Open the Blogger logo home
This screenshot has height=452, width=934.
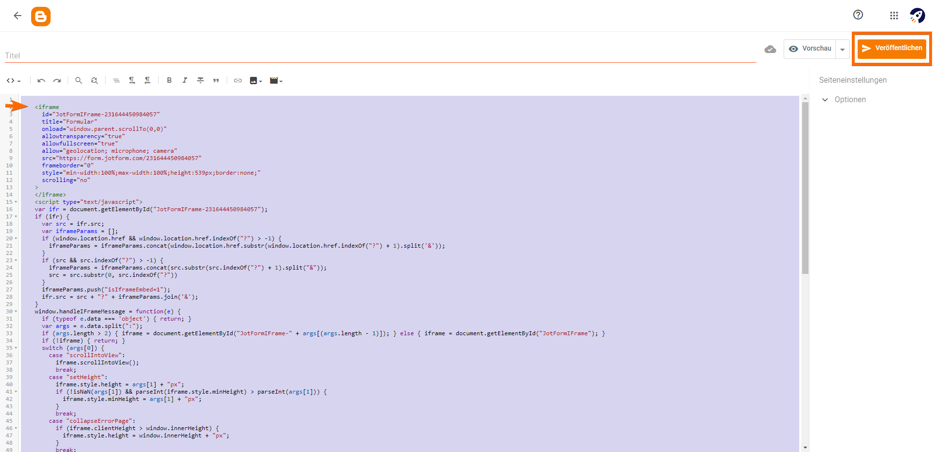tap(41, 17)
